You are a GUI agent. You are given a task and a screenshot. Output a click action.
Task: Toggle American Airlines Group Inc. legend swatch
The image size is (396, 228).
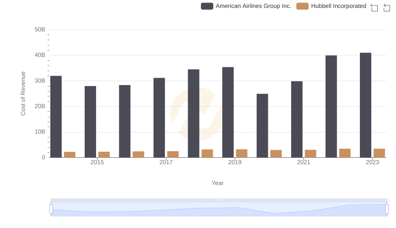207,6
